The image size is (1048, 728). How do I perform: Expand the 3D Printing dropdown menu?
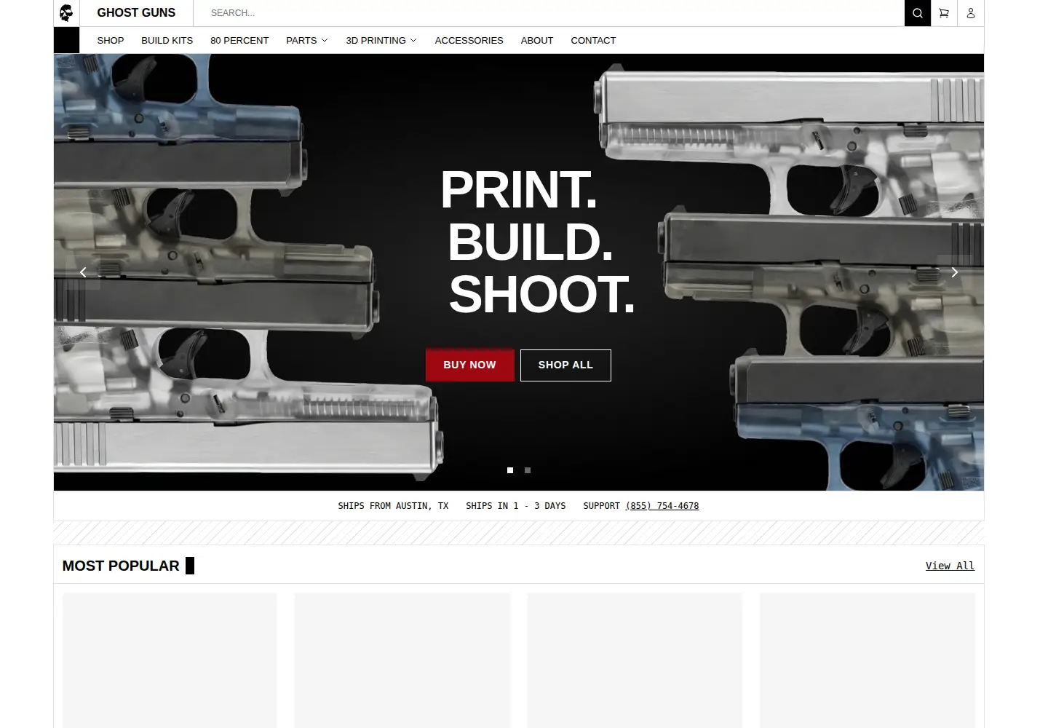(x=381, y=41)
